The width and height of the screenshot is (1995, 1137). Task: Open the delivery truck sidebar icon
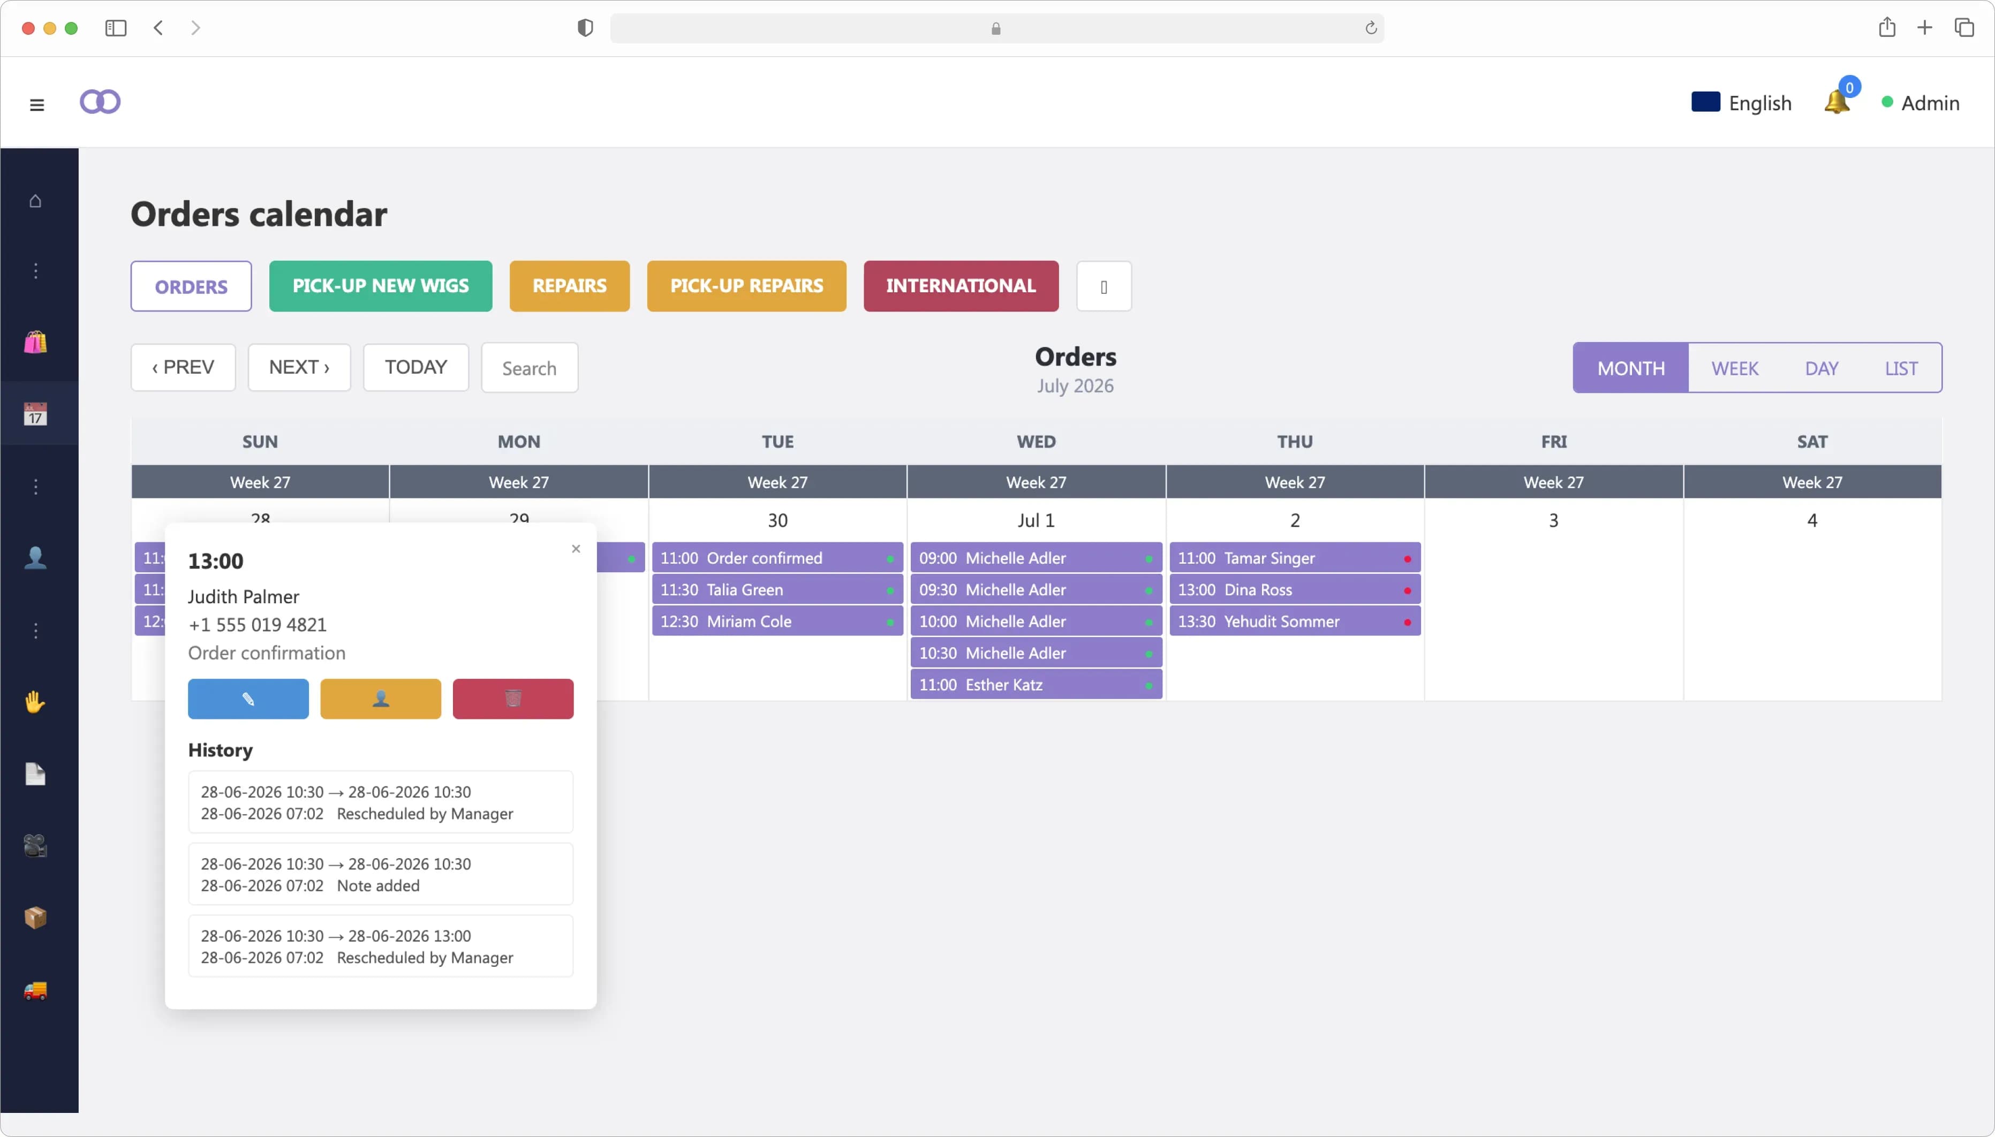(35, 990)
